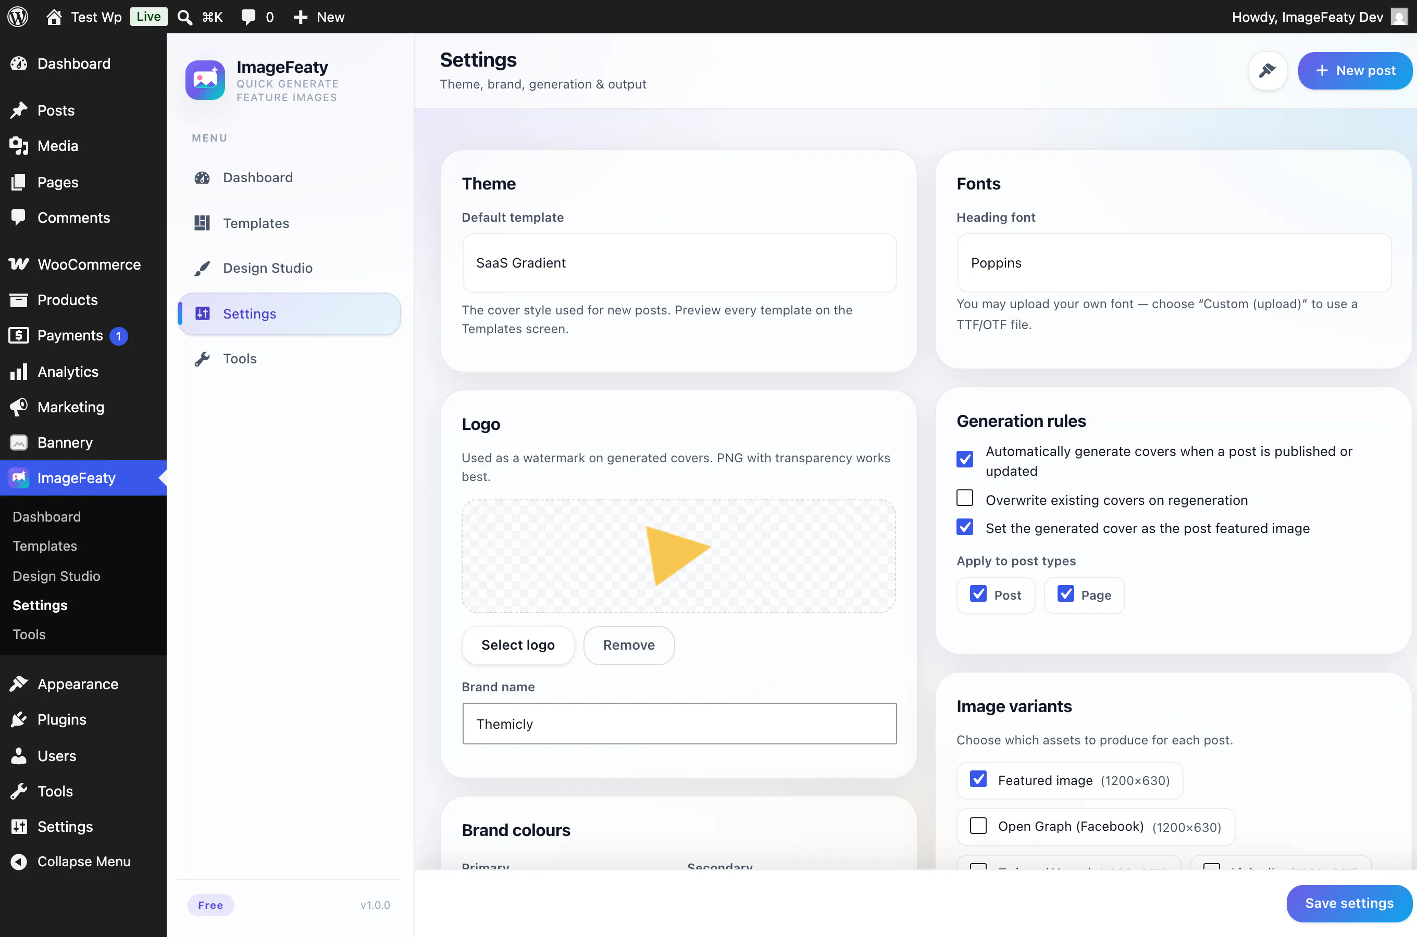Click the Select logo button
Viewport: 1417px width, 937px height.
(x=518, y=645)
